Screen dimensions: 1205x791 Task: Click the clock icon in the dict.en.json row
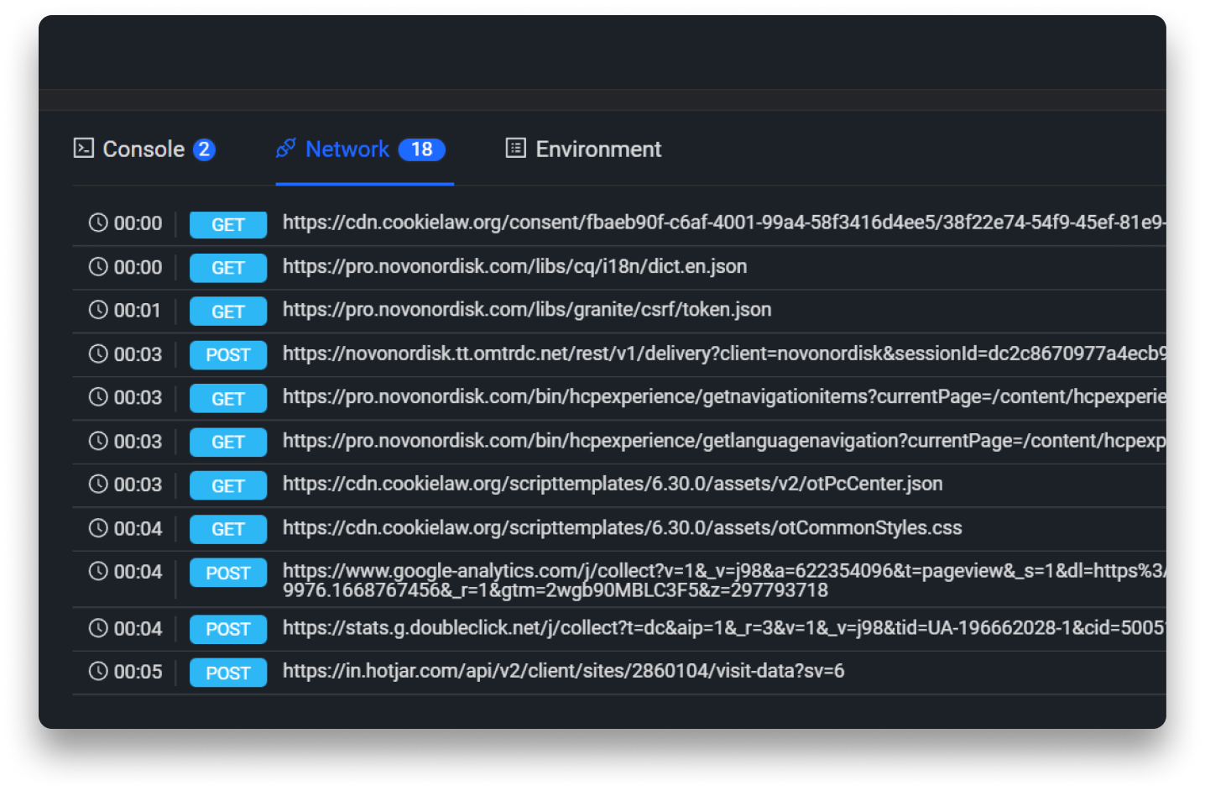[x=98, y=266]
